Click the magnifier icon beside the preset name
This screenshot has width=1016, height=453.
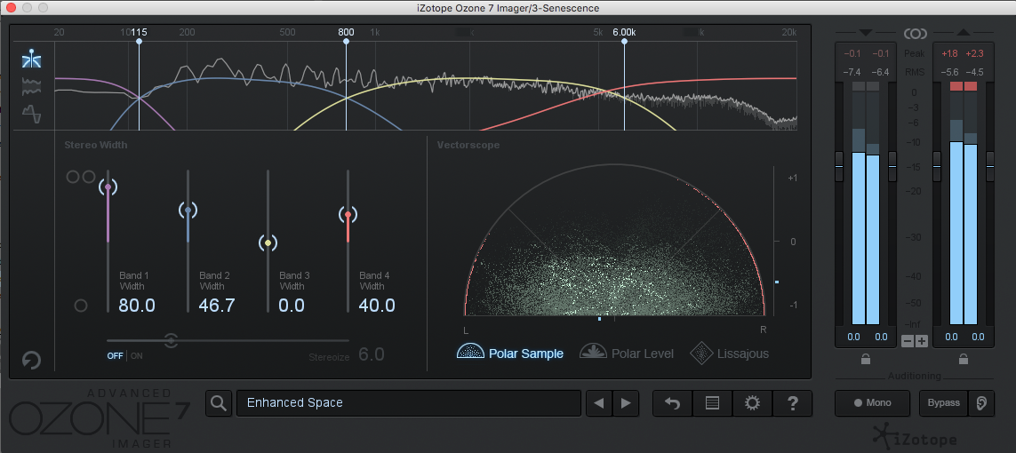pos(219,403)
